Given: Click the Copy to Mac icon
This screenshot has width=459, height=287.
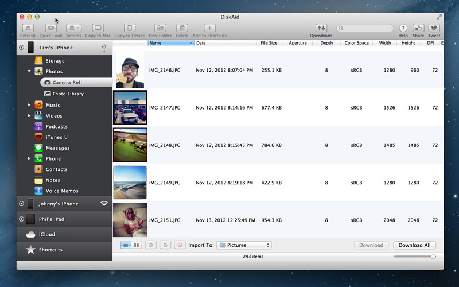Looking at the screenshot, I should click(98, 28).
